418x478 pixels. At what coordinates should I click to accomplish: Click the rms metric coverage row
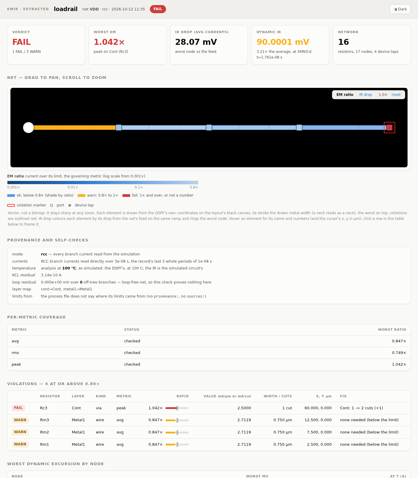209,353
